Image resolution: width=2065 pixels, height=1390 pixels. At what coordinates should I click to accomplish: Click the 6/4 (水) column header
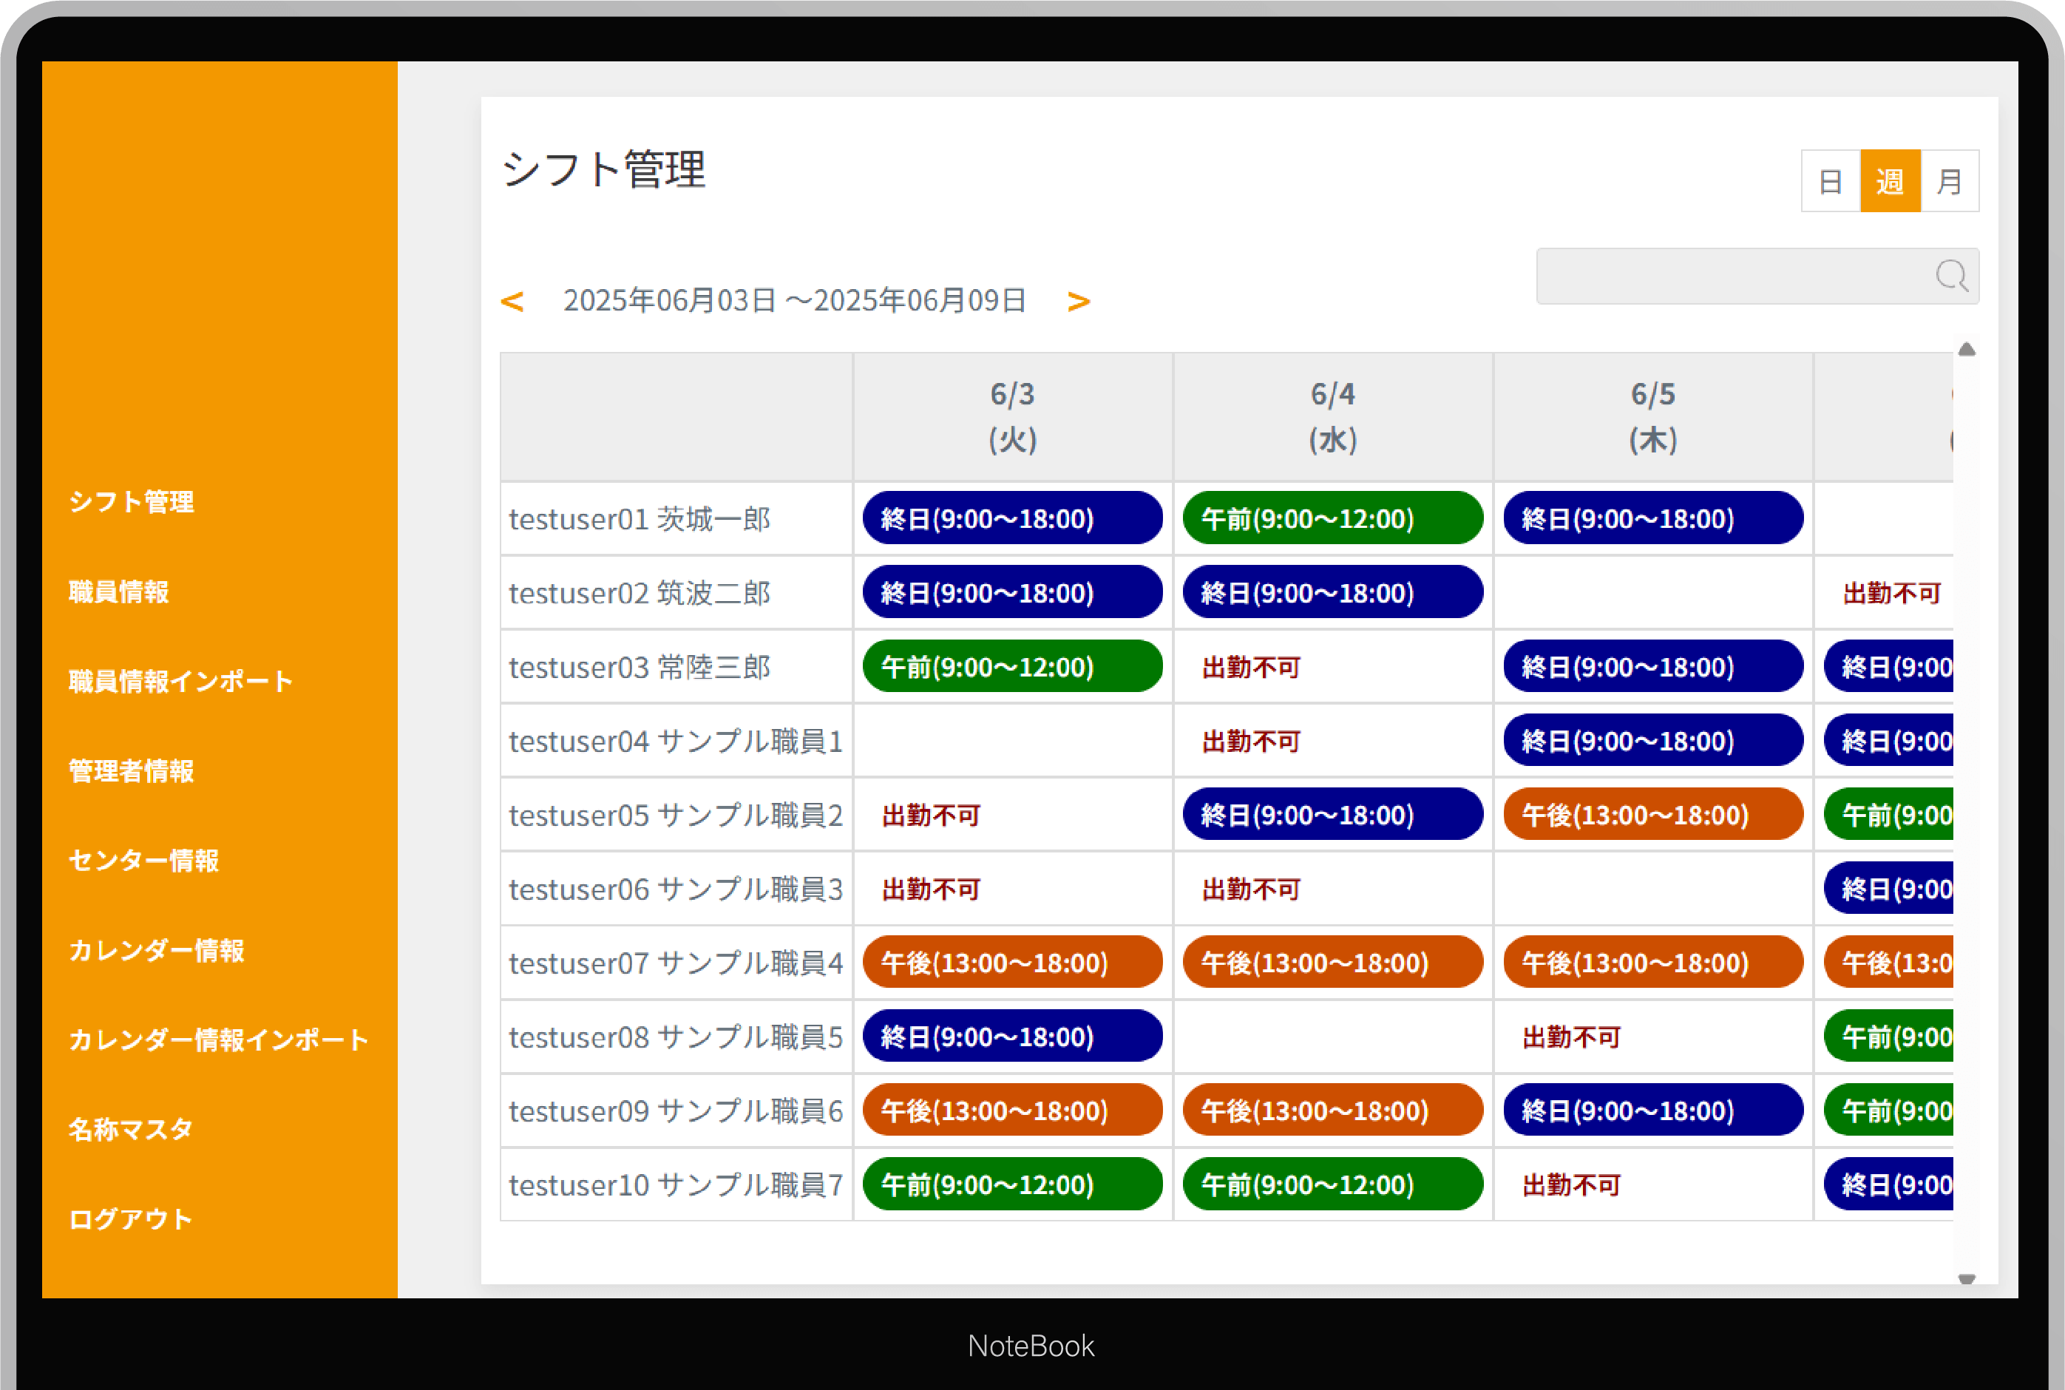click(x=1333, y=417)
